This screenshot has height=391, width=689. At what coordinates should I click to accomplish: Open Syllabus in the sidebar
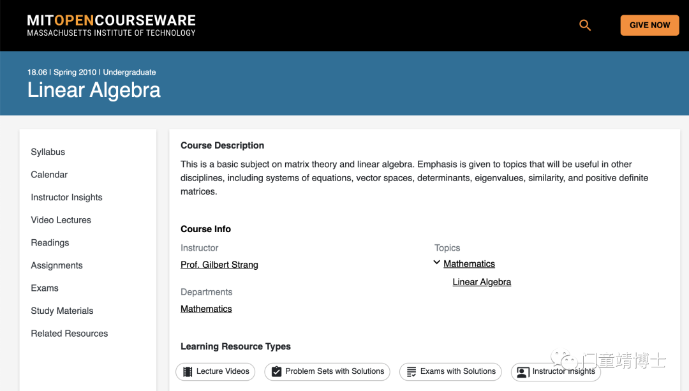point(48,152)
